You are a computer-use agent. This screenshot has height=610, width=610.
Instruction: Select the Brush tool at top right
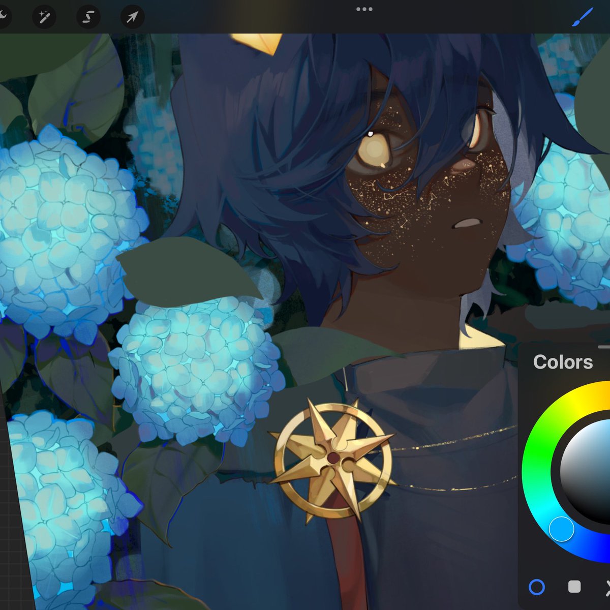click(x=583, y=17)
